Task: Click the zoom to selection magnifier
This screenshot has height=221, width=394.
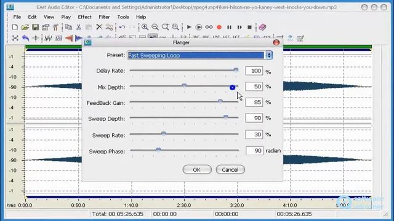Action: (x=166, y=27)
